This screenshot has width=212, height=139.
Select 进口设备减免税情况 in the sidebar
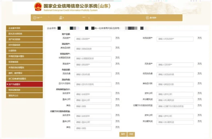click(x=24, y=79)
